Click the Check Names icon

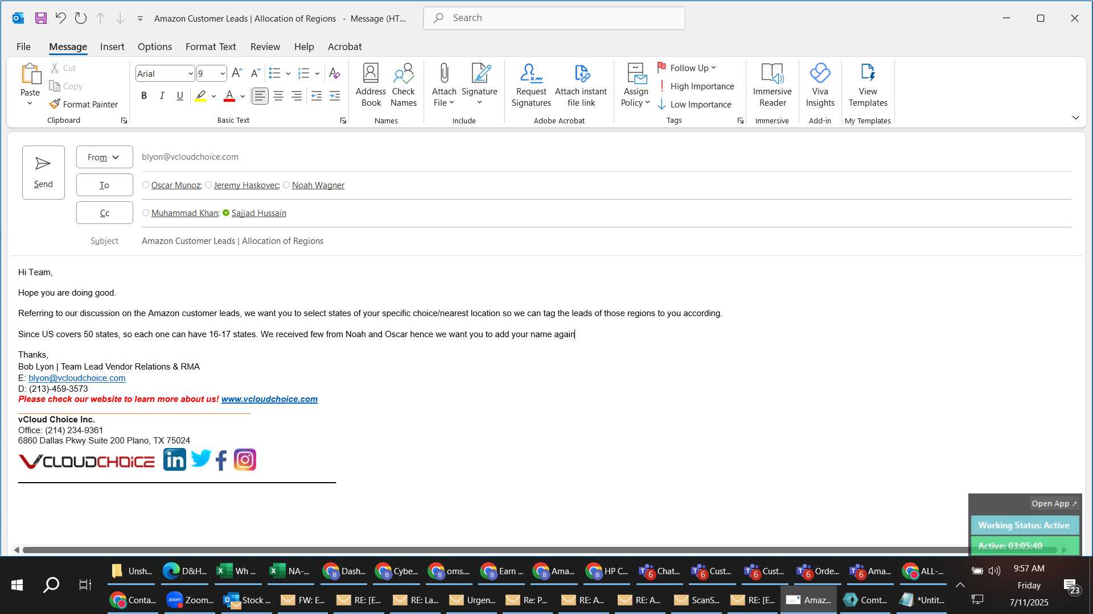tap(404, 85)
